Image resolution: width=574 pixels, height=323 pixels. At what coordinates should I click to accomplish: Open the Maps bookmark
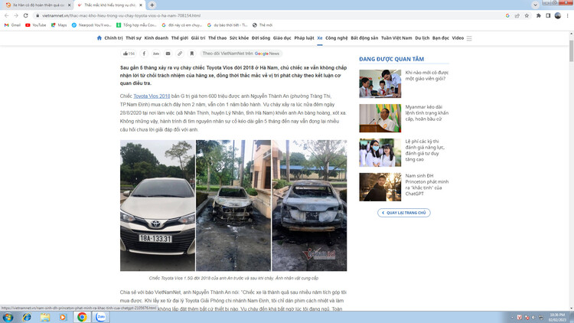[x=59, y=25]
